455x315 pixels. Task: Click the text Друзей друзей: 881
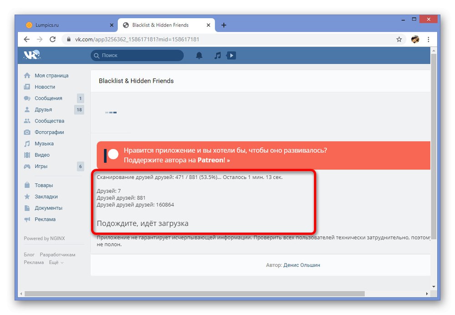(x=121, y=198)
